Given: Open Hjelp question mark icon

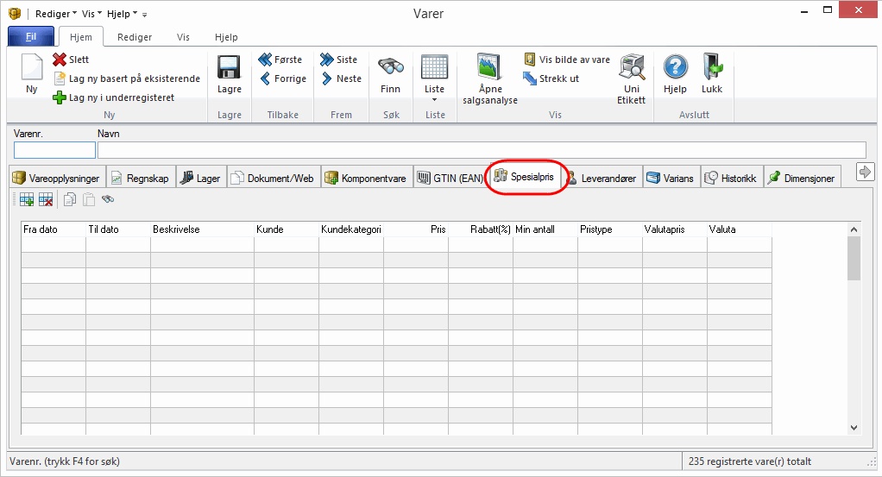Looking at the screenshot, I should point(675,69).
